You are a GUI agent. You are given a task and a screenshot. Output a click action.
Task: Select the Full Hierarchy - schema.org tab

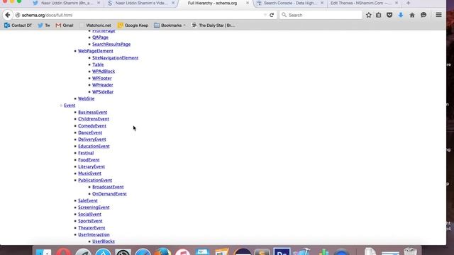point(212,3)
